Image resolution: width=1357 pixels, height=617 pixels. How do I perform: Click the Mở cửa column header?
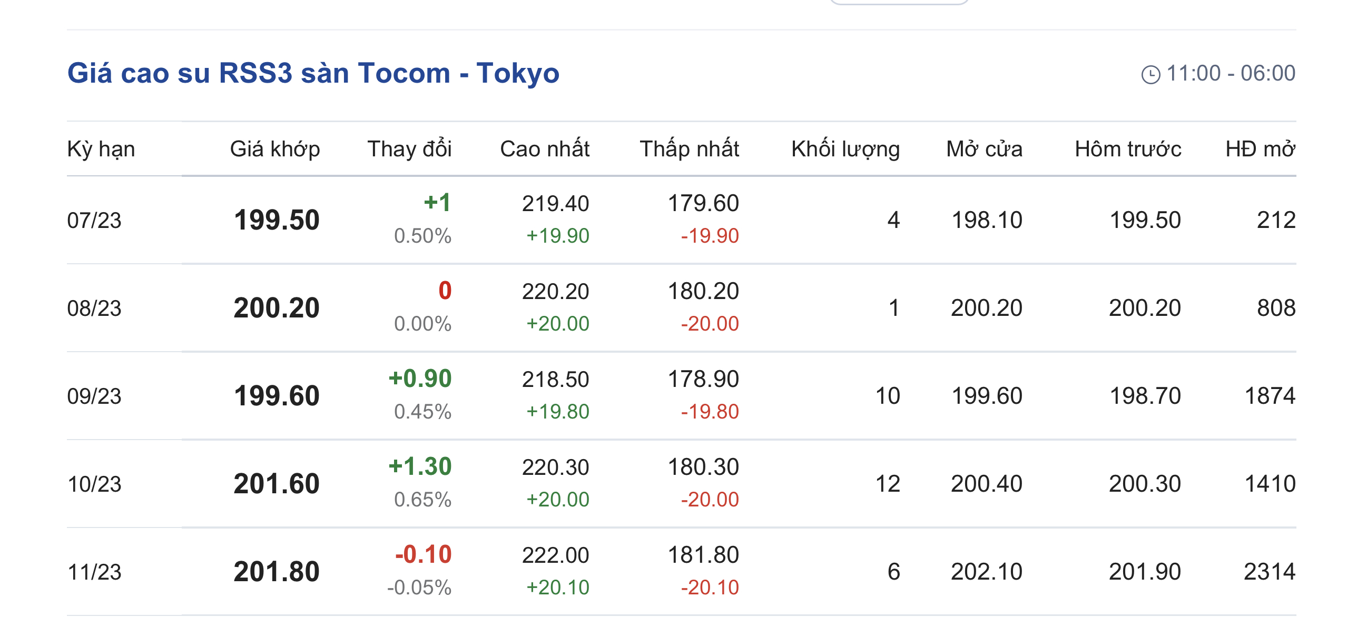click(984, 149)
